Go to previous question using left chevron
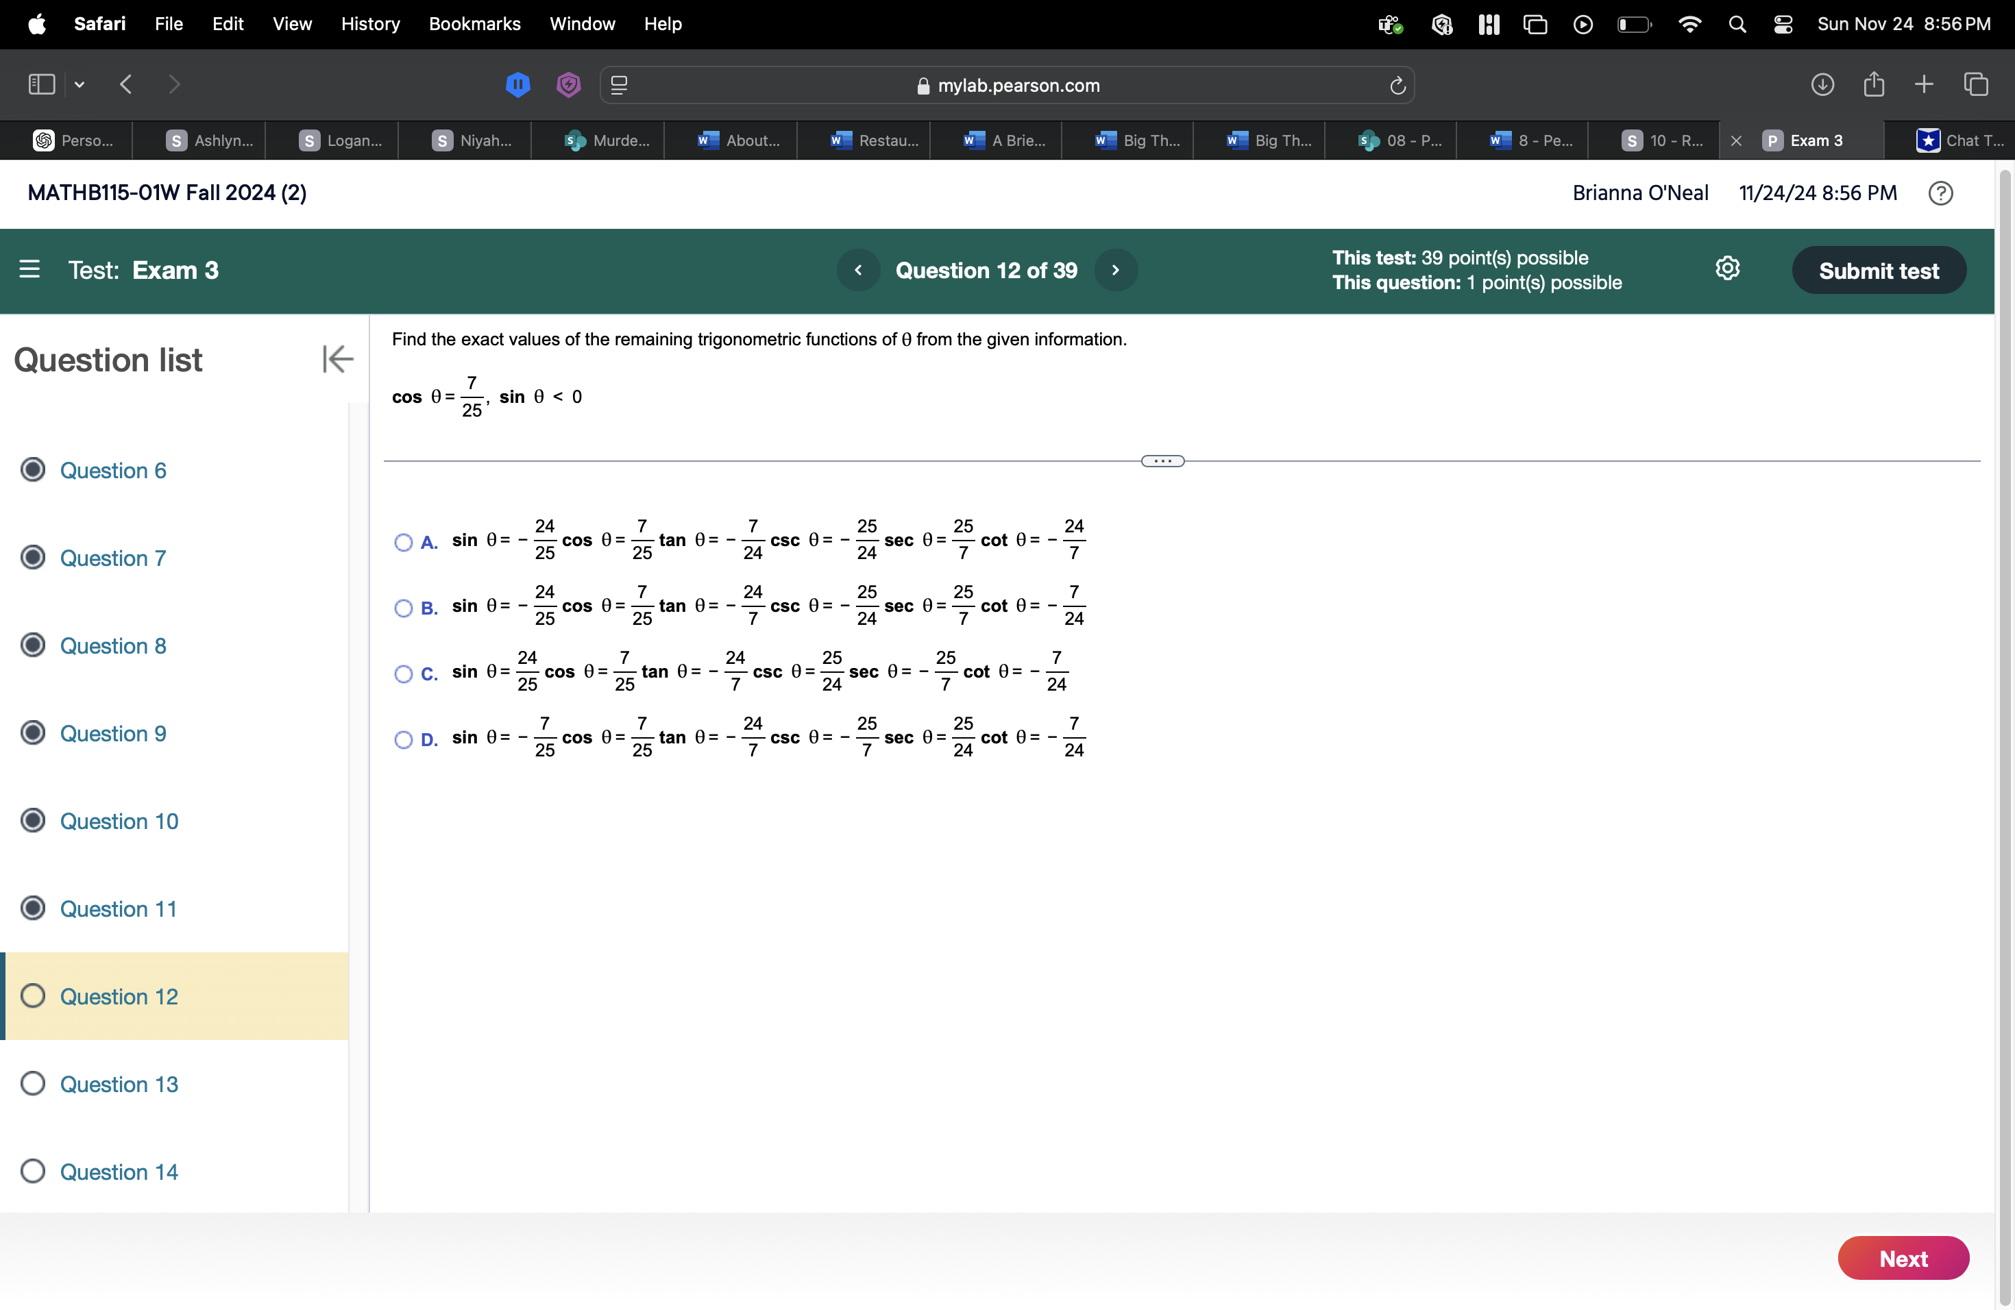This screenshot has width=2015, height=1310. pos(857,270)
